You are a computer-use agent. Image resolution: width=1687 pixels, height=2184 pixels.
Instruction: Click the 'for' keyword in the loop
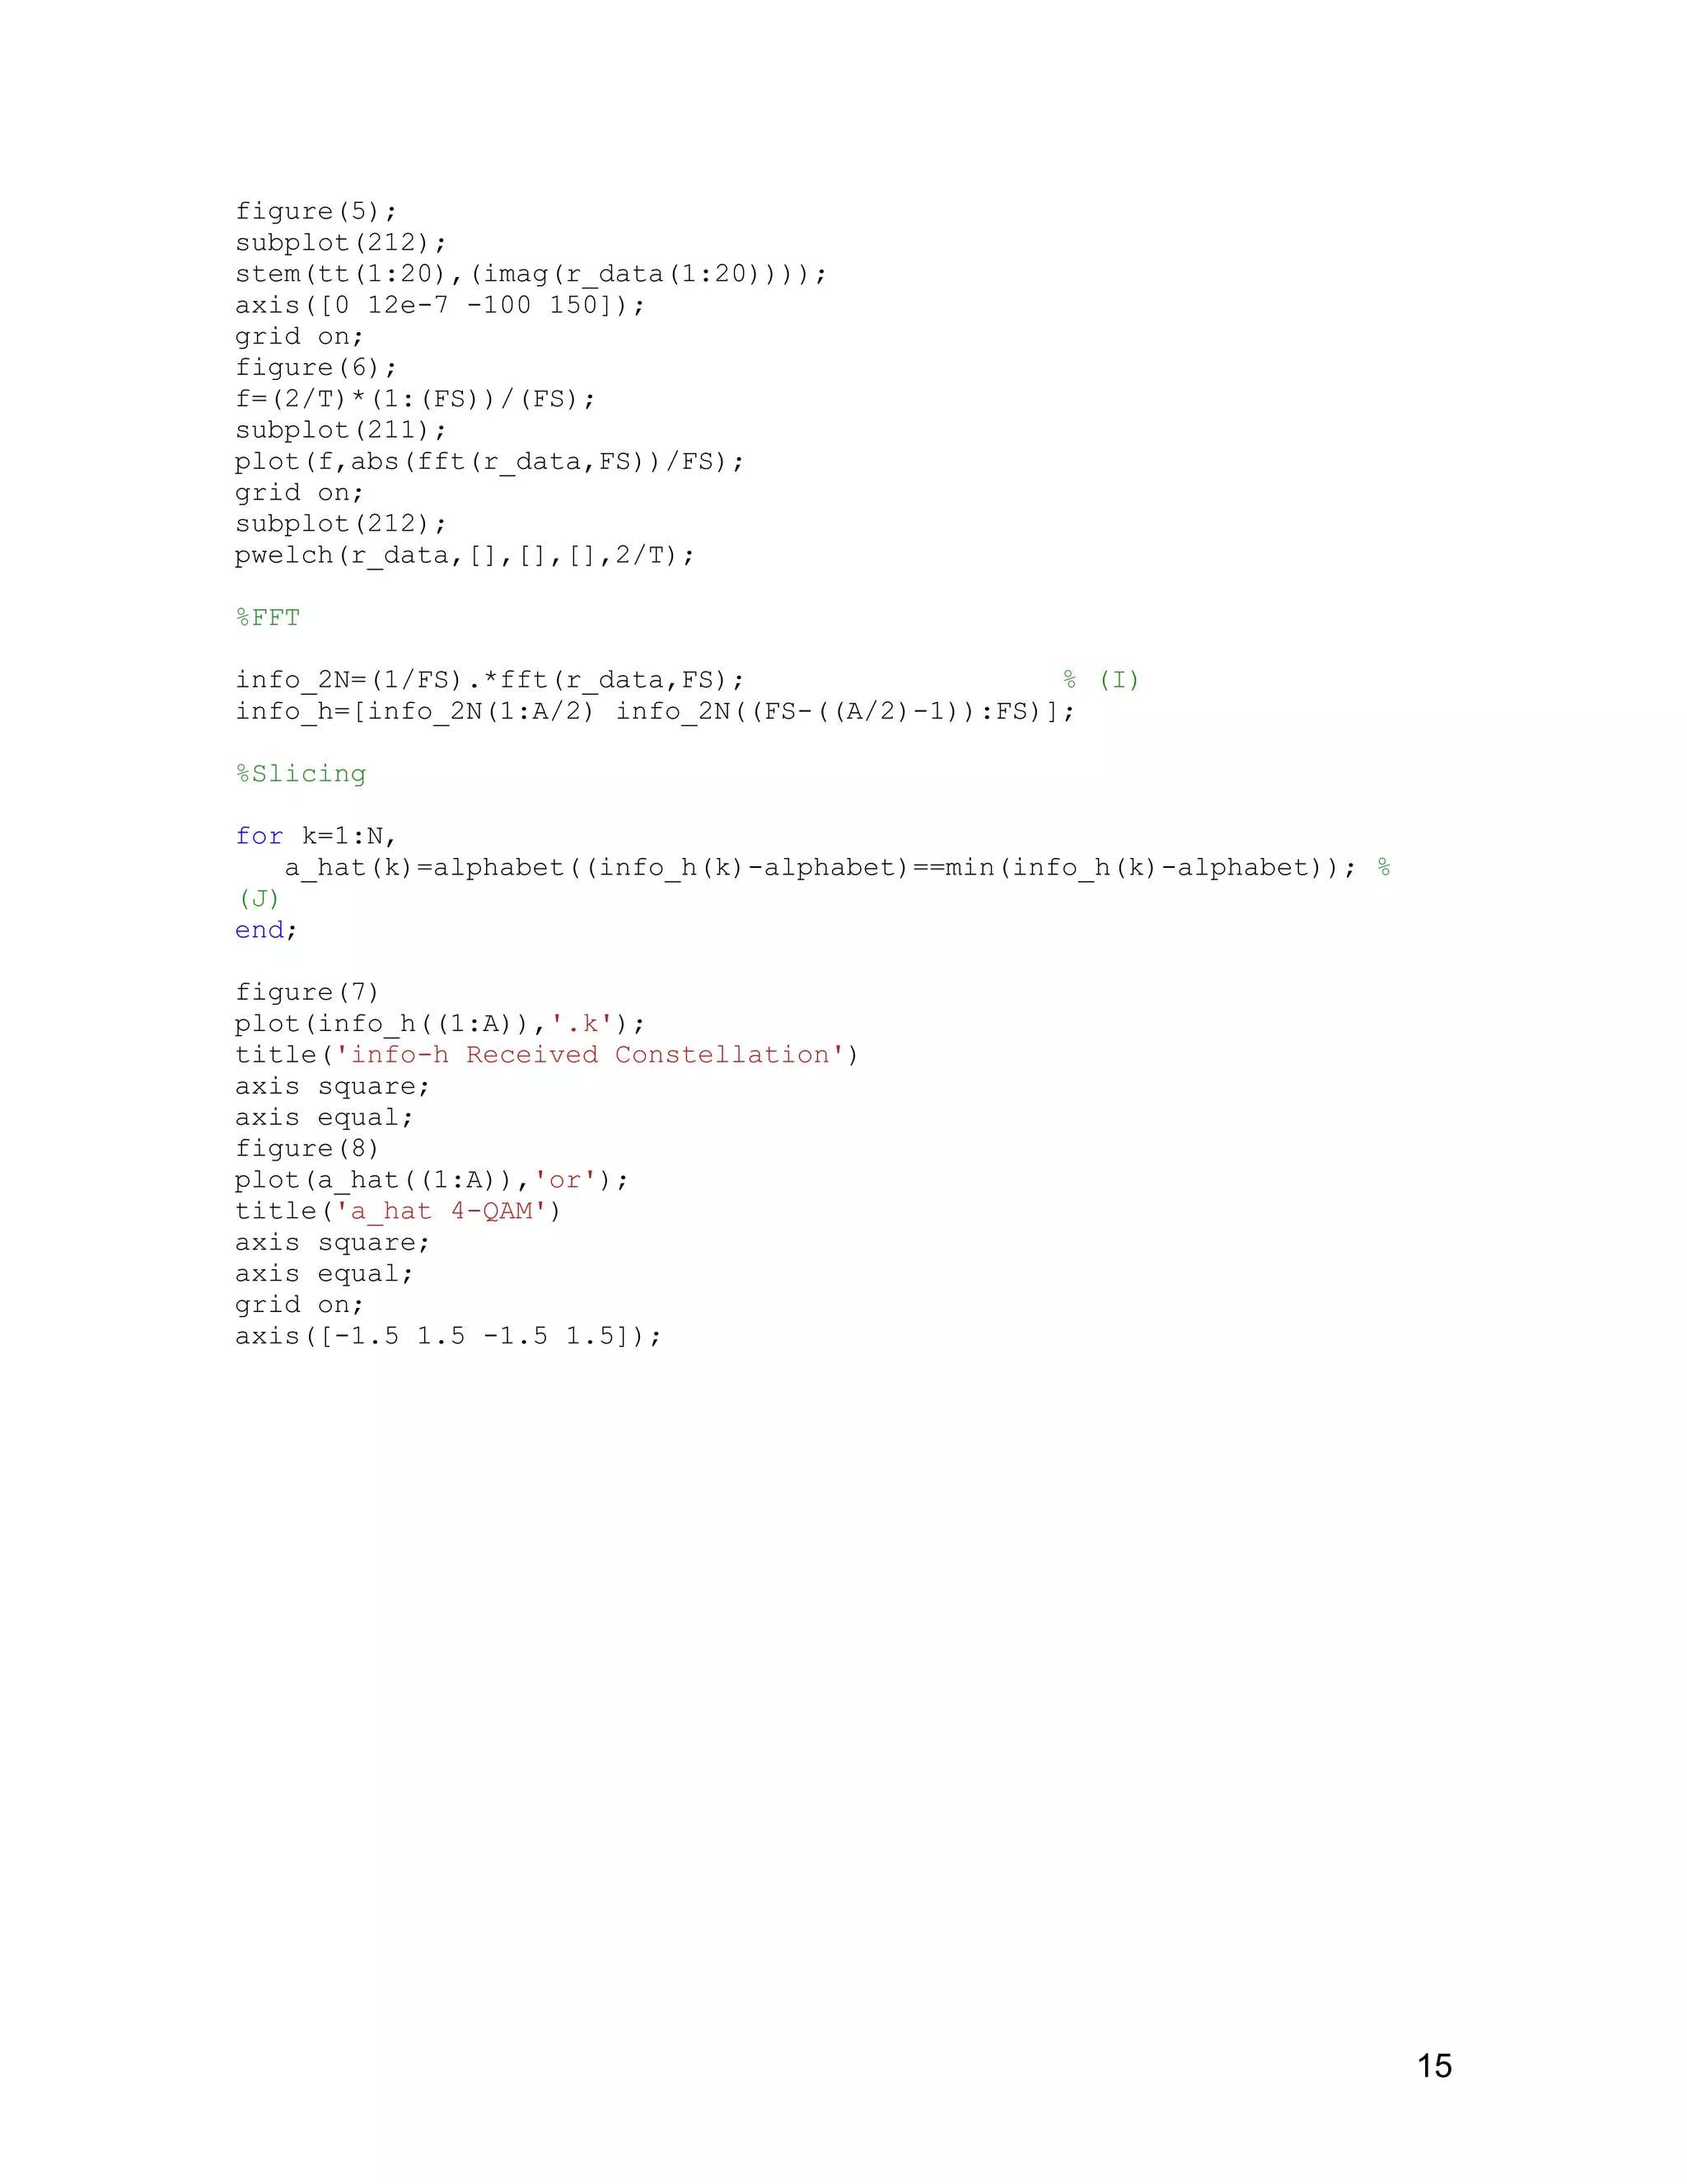point(259,836)
